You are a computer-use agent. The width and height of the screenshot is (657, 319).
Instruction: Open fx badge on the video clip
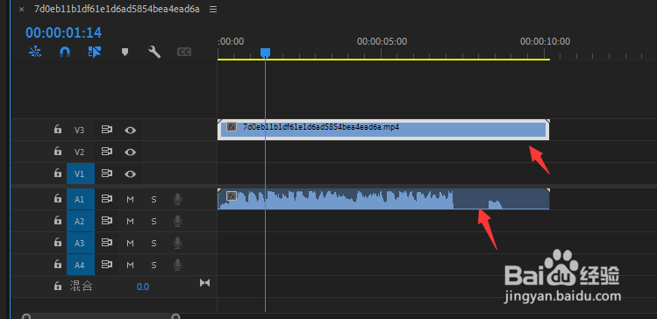coord(232,127)
